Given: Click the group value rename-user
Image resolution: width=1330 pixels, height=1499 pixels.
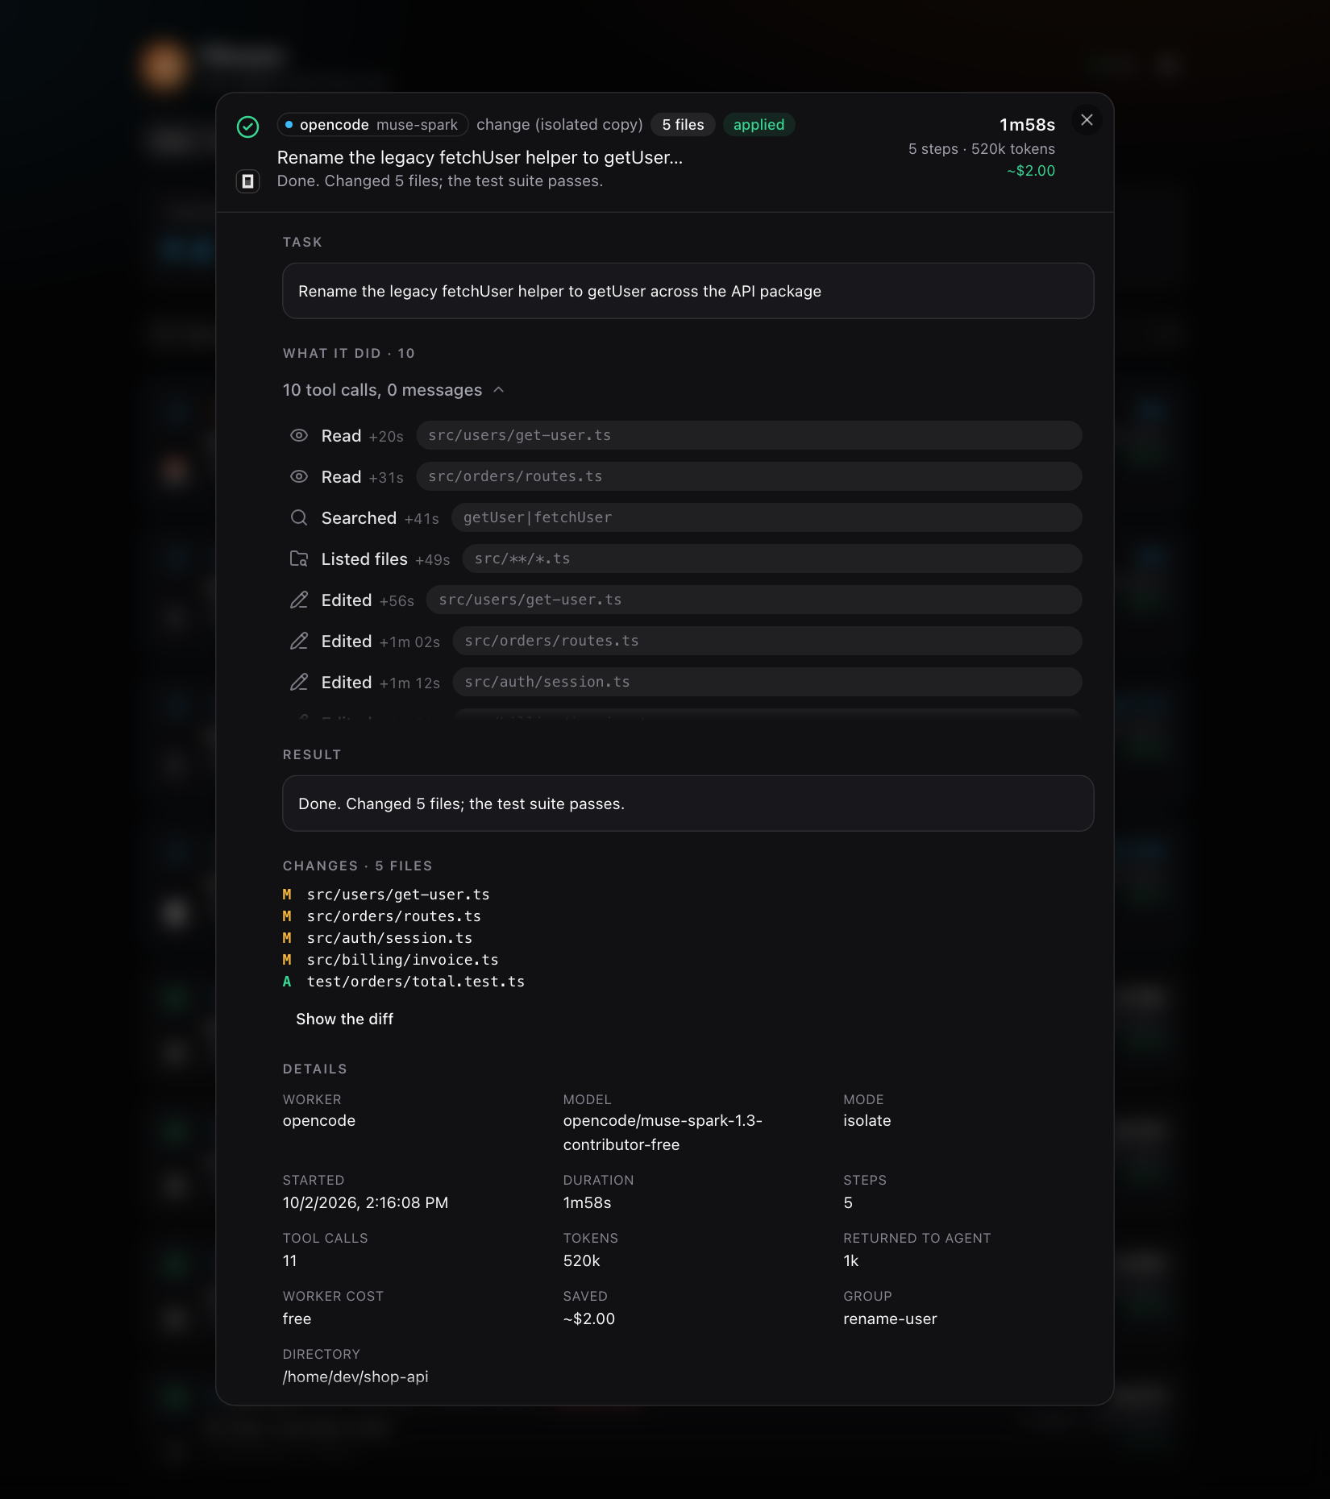Looking at the screenshot, I should pyautogui.click(x=890, y=1318).
